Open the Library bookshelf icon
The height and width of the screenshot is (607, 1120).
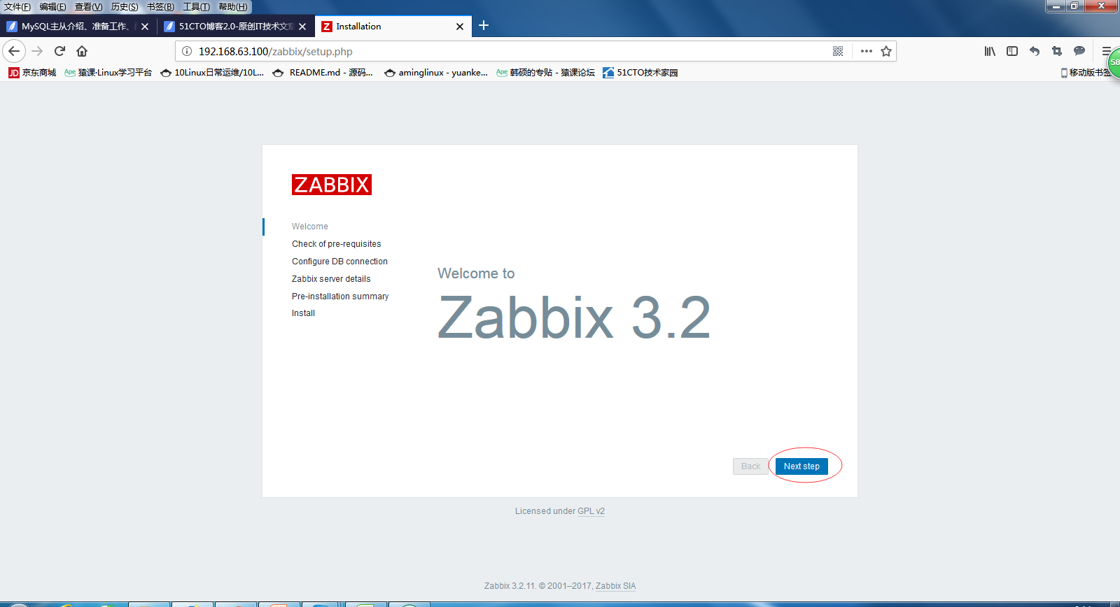tap(990, 51)
